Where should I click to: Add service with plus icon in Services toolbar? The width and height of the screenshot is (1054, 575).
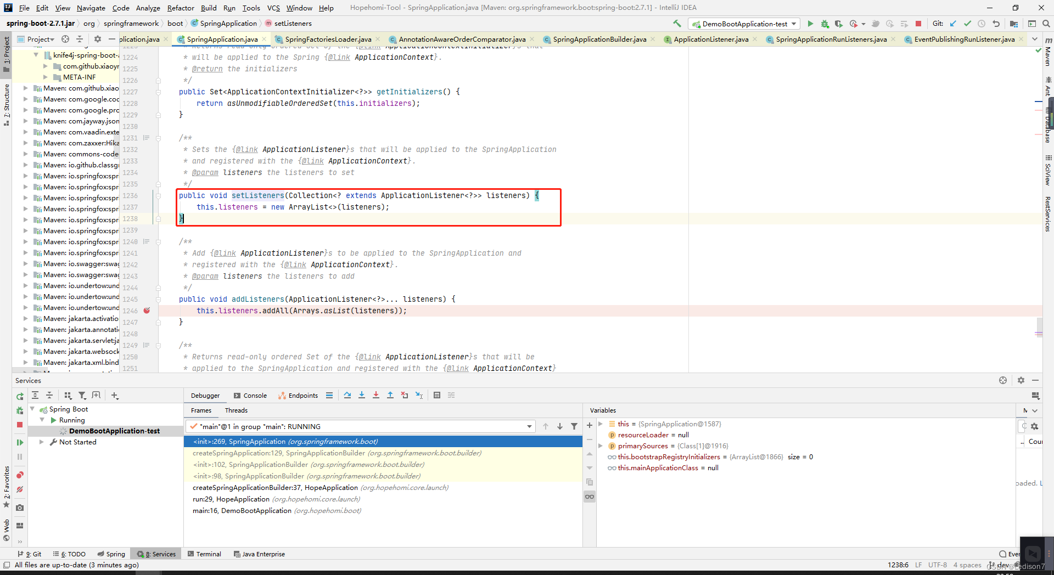[115, 396]
